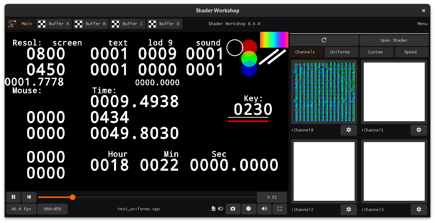
Task: Click the iChannel1 label
Action: click(373, 130)
